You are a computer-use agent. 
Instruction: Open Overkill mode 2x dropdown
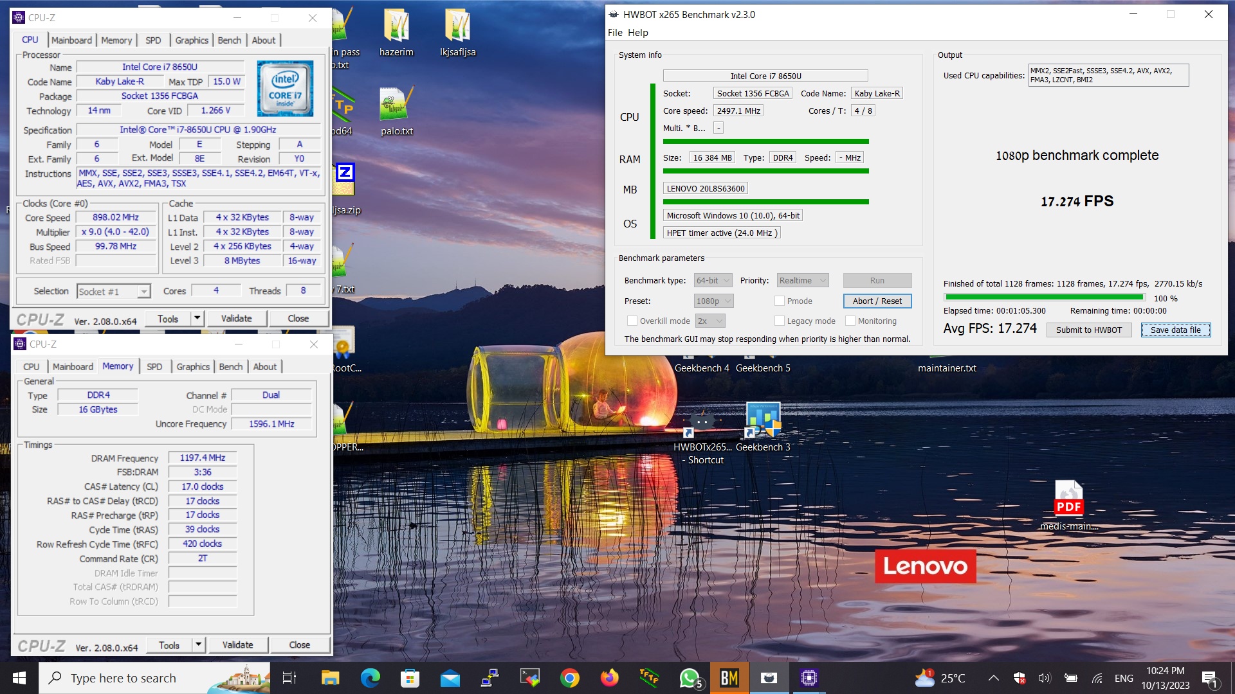[x=710, y=321]
